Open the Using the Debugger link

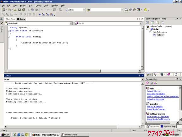(155, 99)
